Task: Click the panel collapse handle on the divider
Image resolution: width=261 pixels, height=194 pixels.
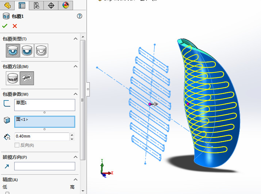Action: [88, 89]
